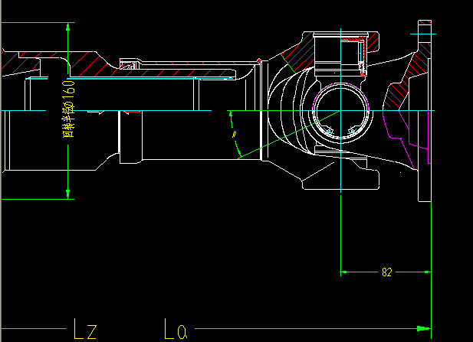
Task: Click the bottom arrowhead of the vertical dimension
Action: pos(69,194)
